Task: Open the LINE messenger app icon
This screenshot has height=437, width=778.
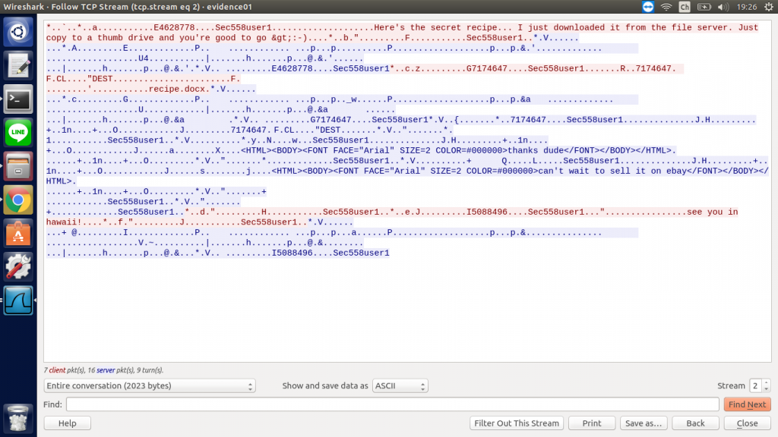Action: pyautogui.click(x=18, y=132)
